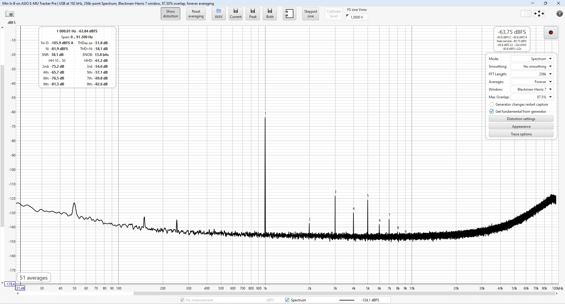Edit the FS sine Vrms field
The height and width of the screenshot is (304, 565).
point(357,17)
